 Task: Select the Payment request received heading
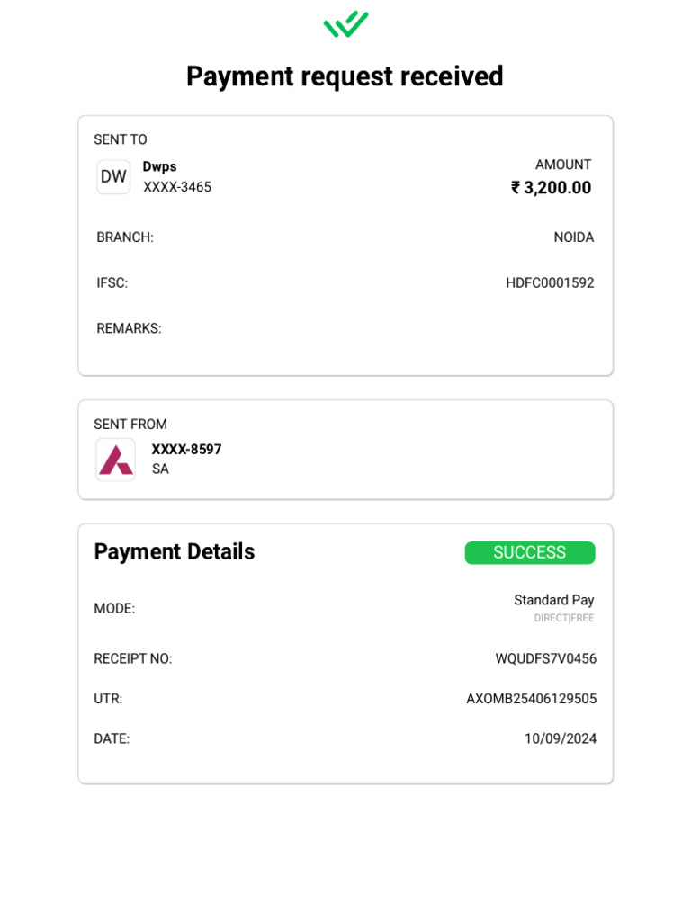(x=345, y=76)
